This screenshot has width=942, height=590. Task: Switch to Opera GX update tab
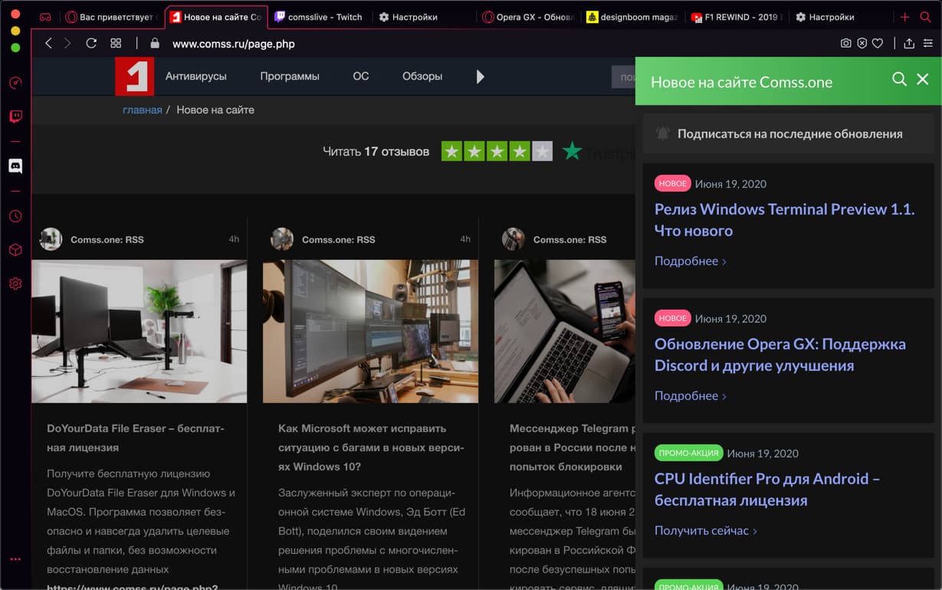(528, 17)
